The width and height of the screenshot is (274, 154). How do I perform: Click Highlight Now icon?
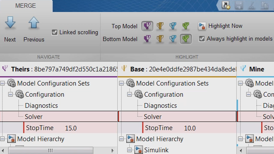point(202,26)
